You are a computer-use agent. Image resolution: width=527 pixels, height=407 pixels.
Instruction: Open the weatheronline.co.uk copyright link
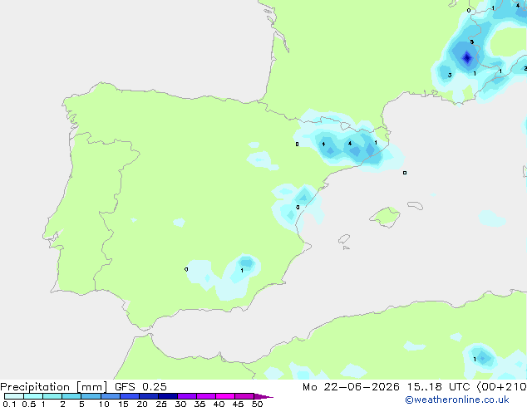point(457,400)
